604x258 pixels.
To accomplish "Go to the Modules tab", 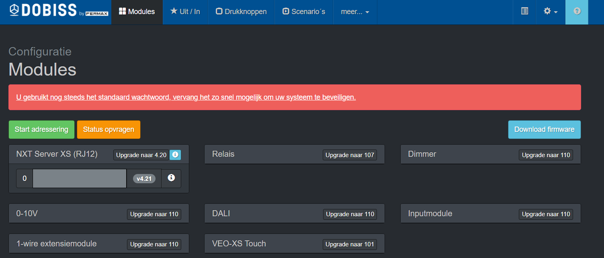I will point(137,12).
